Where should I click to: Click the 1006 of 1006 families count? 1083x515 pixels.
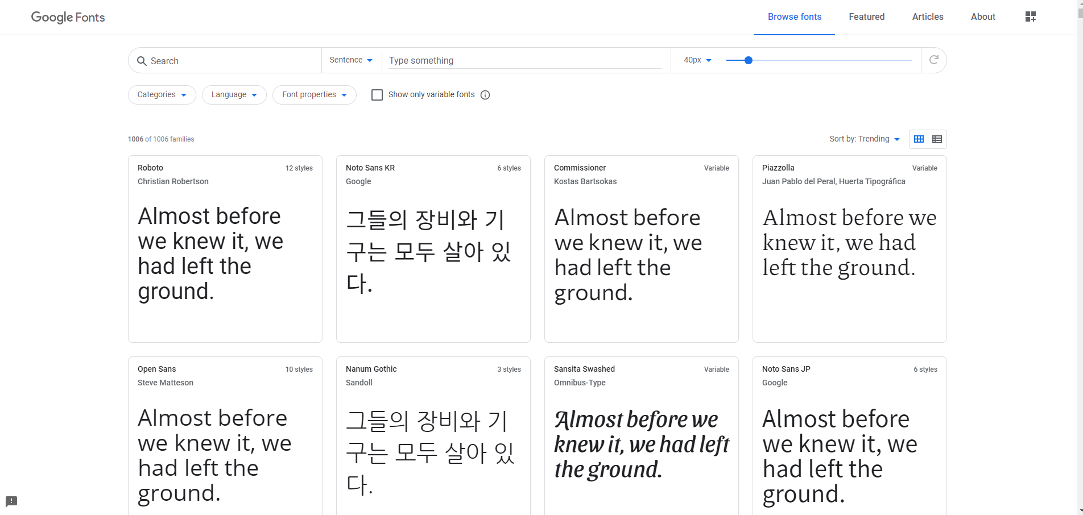coord(161,139)
